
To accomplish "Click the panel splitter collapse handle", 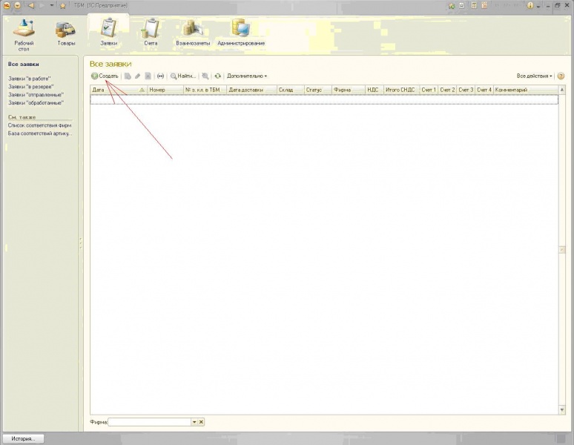I will (81, 243).
